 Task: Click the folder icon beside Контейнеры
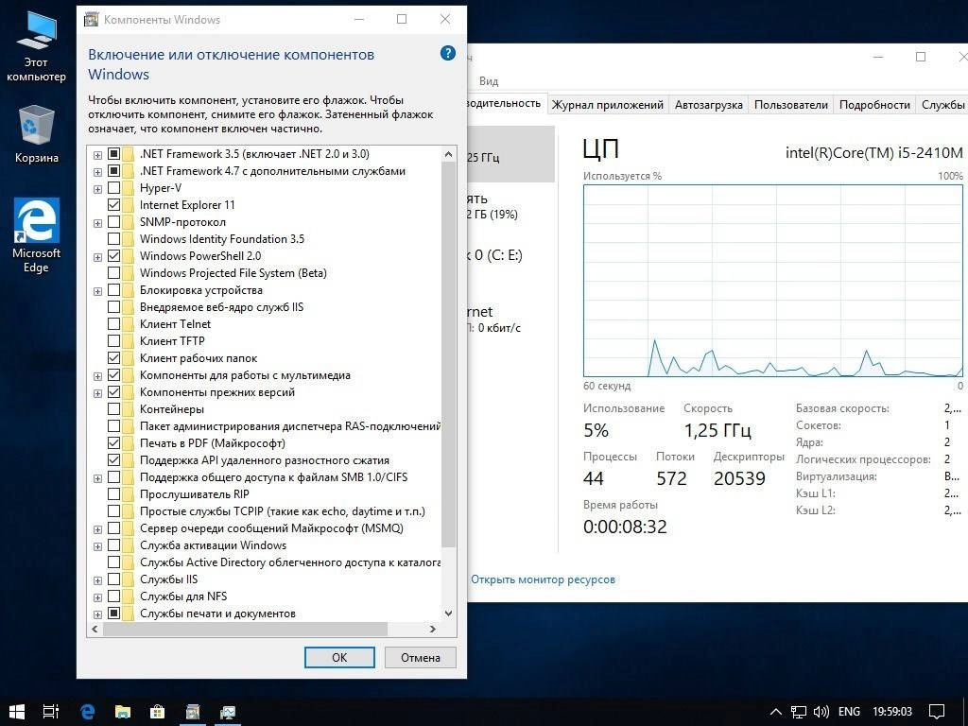click(128, 408)
